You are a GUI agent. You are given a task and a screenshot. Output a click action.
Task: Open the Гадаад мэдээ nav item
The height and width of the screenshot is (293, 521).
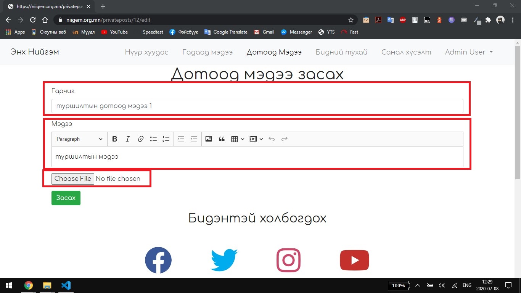point(207,52)
